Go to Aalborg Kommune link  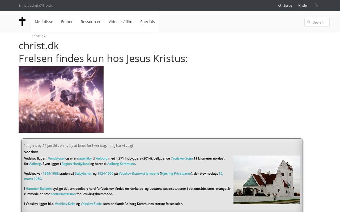point(121,164)
